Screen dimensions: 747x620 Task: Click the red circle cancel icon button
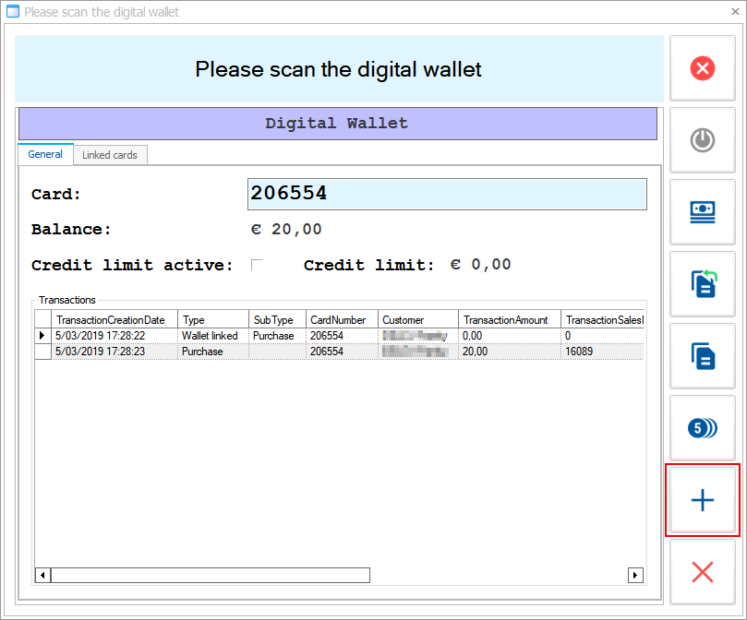(x=702, y=68)
